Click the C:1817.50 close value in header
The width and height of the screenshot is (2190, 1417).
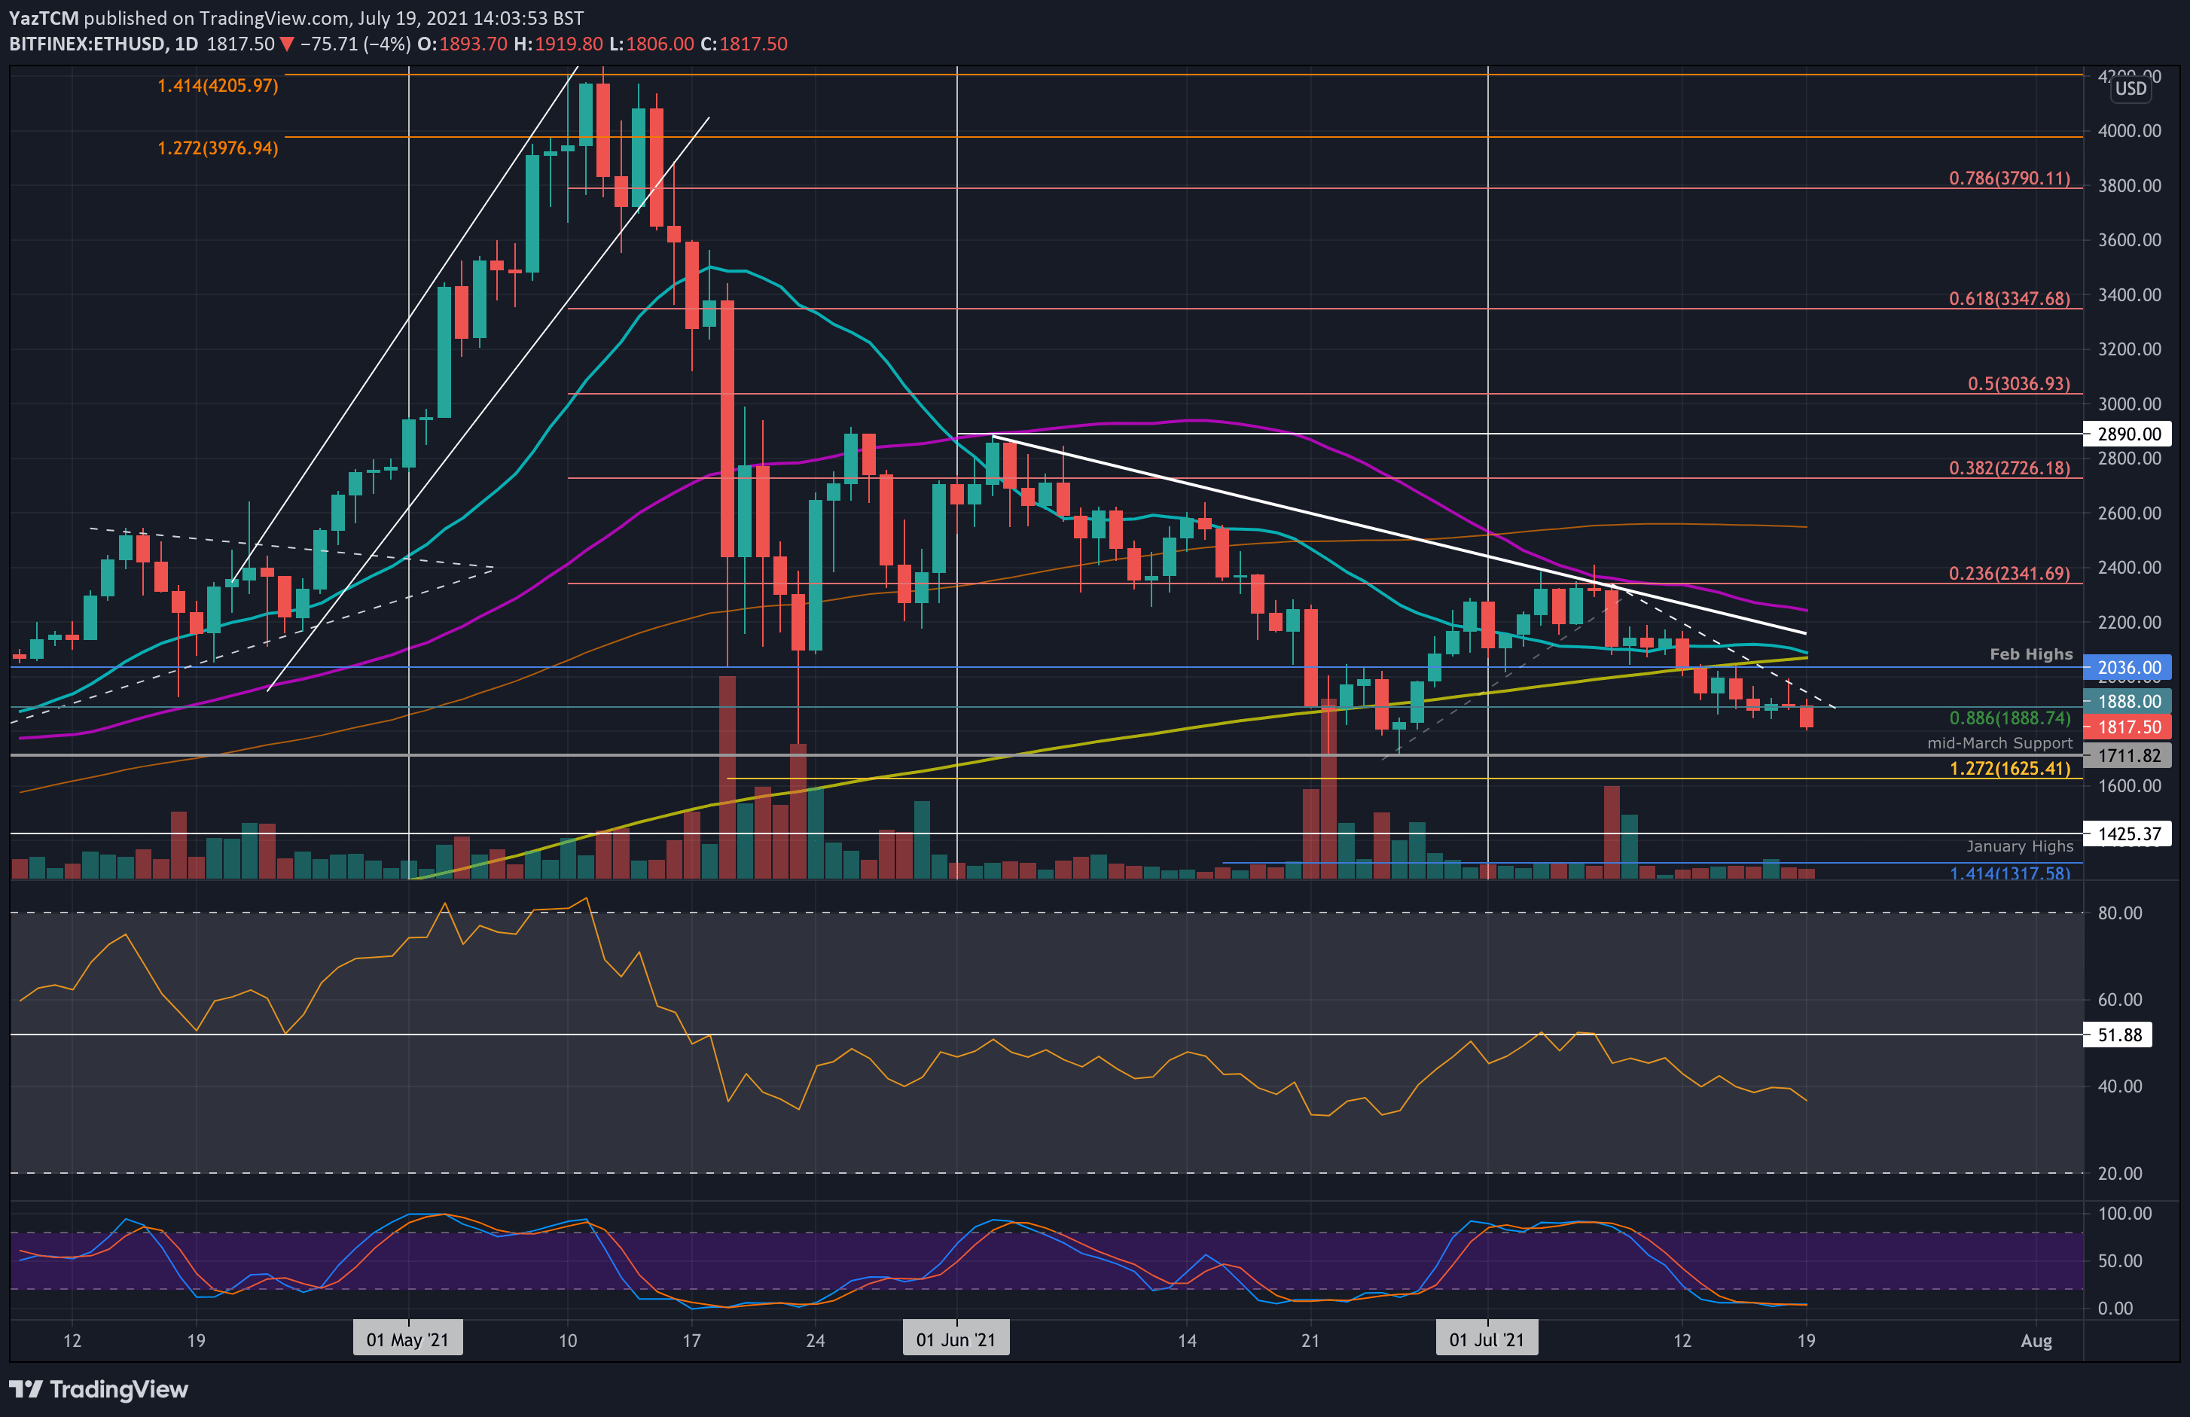tap(743, 44)
